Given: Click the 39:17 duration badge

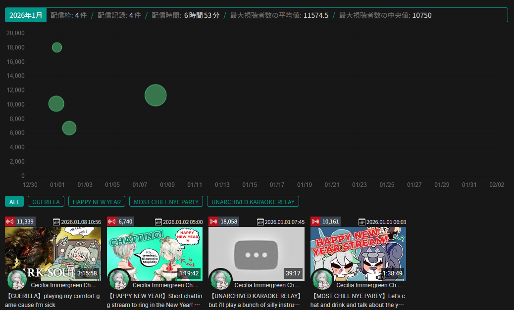Looking at the screenshot, I should tap(293, 273).
